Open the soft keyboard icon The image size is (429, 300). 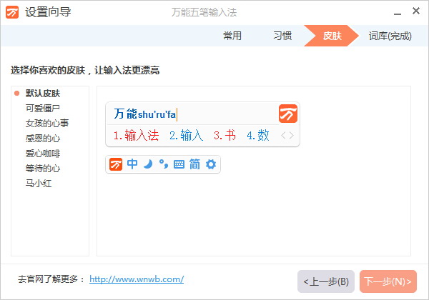click(179, 164)
